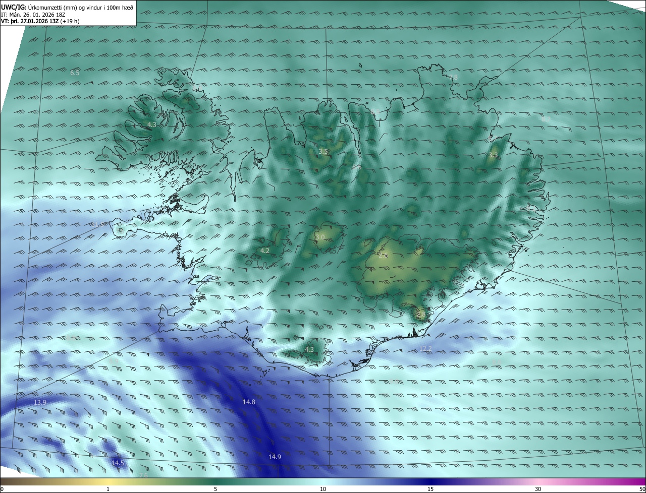646x493 pixels.
Task: Click the 14.5 value label on the map
Action: tap(118, 463)
